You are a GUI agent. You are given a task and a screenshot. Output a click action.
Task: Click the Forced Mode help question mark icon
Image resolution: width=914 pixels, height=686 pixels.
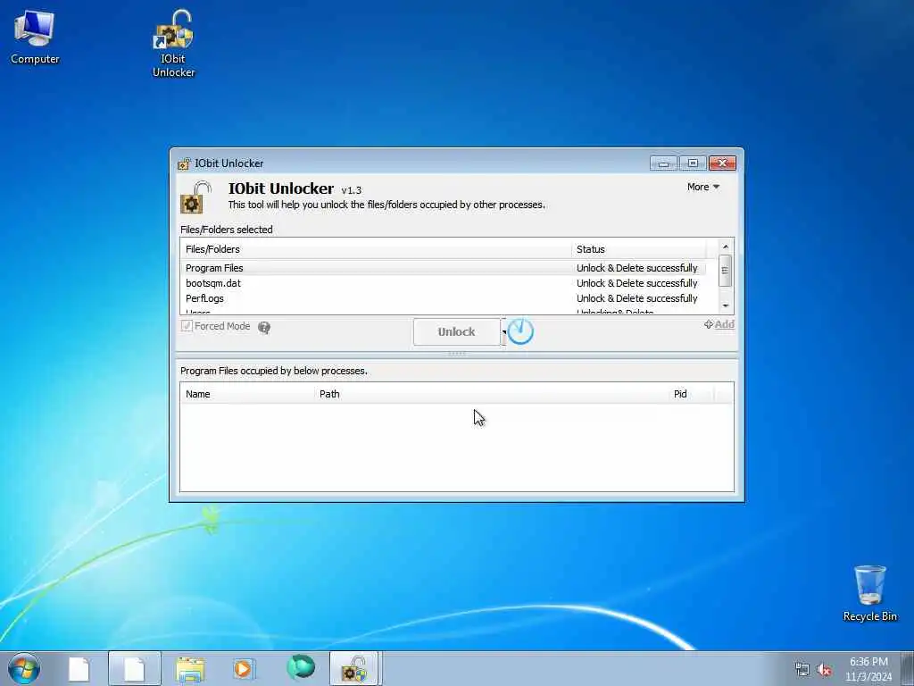pos(264,327)
